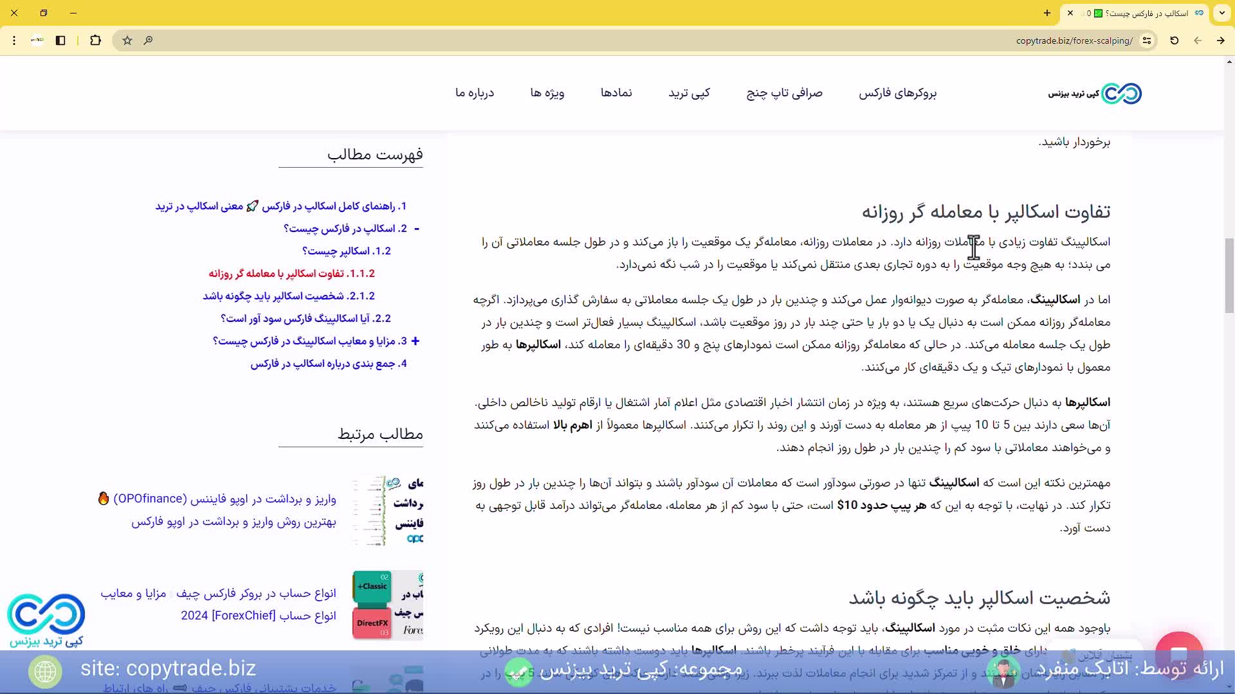Open درباره ما from the navigation
The width and height of the screenshot is (1235, 694).
pyautogui.click(x=475, y=93)
